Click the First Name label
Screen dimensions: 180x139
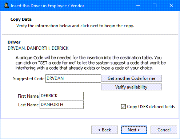point(28,96)
